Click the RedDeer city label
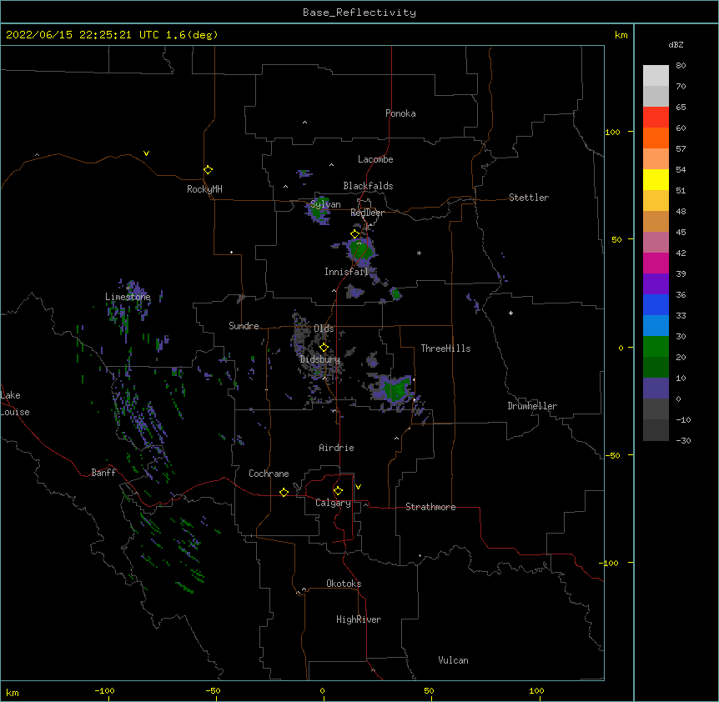 click(367, 213)
